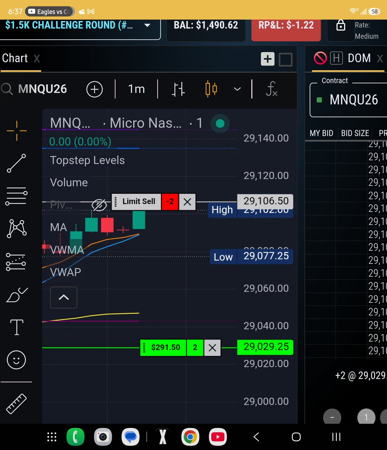Screen dimensions: 387x450
Task: Search symbol MNQU26 with magnifier
Action: point(7,89)
